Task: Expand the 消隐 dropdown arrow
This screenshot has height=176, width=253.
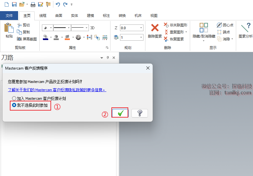Action: point(232,39)
